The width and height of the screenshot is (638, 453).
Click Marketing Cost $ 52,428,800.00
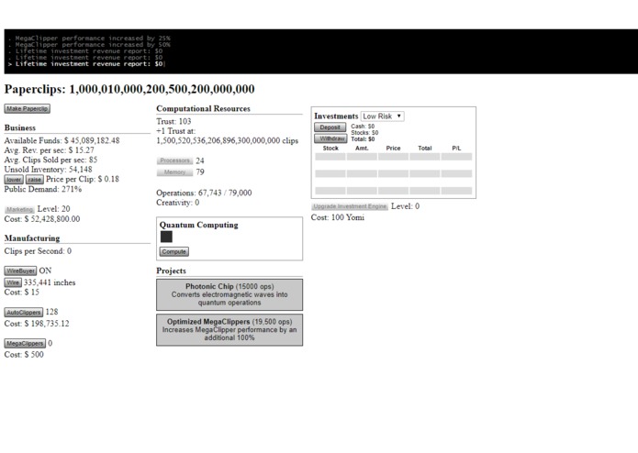click(42, 219)
